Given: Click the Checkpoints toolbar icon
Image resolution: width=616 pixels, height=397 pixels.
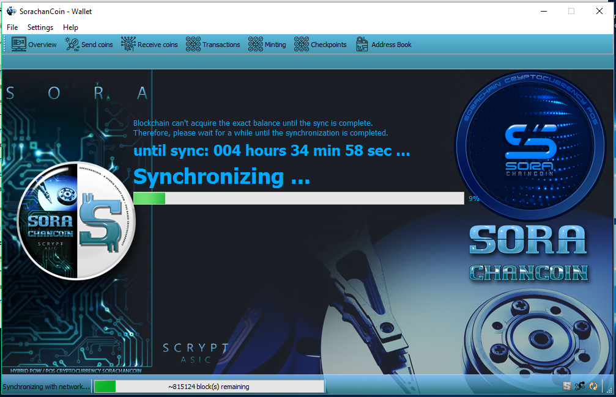Looking at the screenshot, I should point(302,45).
